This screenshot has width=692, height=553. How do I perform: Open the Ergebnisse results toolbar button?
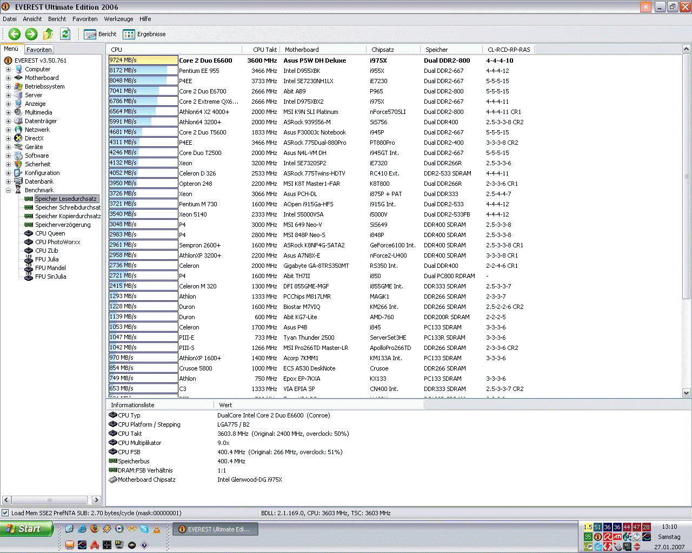[144, 34]
